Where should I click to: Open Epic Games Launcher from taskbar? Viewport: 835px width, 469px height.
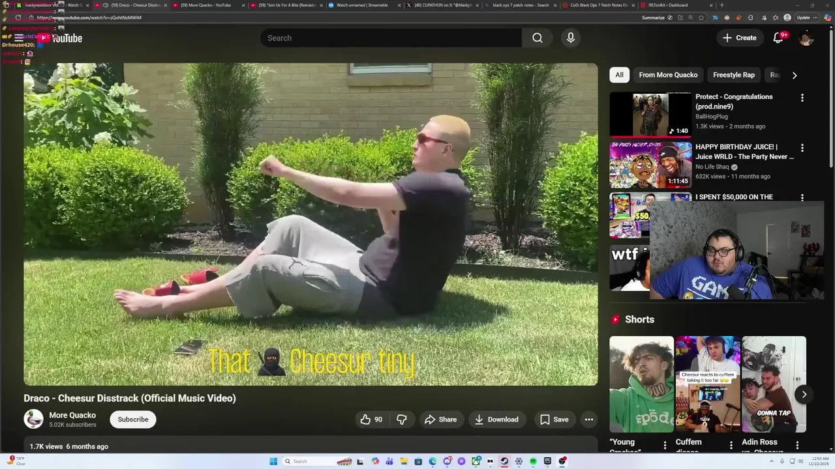point(547,461)
